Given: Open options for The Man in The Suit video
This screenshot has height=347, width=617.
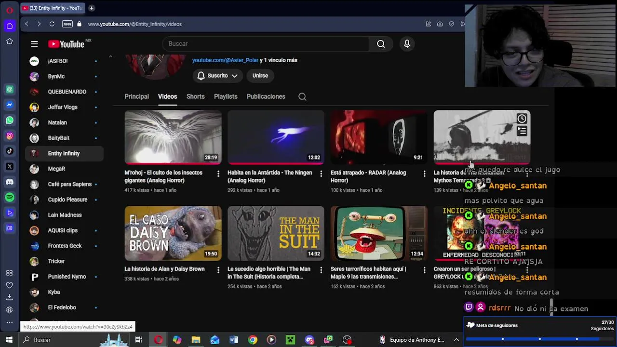Looking at the screenshot, I should click(x=321, y=270).
